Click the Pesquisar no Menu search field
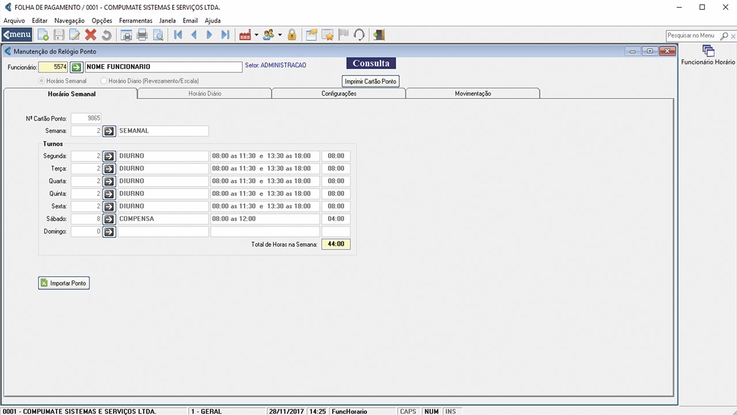737x415 pixels. click(x=692, y=36)
